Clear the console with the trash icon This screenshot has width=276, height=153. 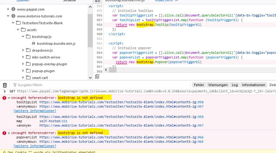click(x=5, y=85)
